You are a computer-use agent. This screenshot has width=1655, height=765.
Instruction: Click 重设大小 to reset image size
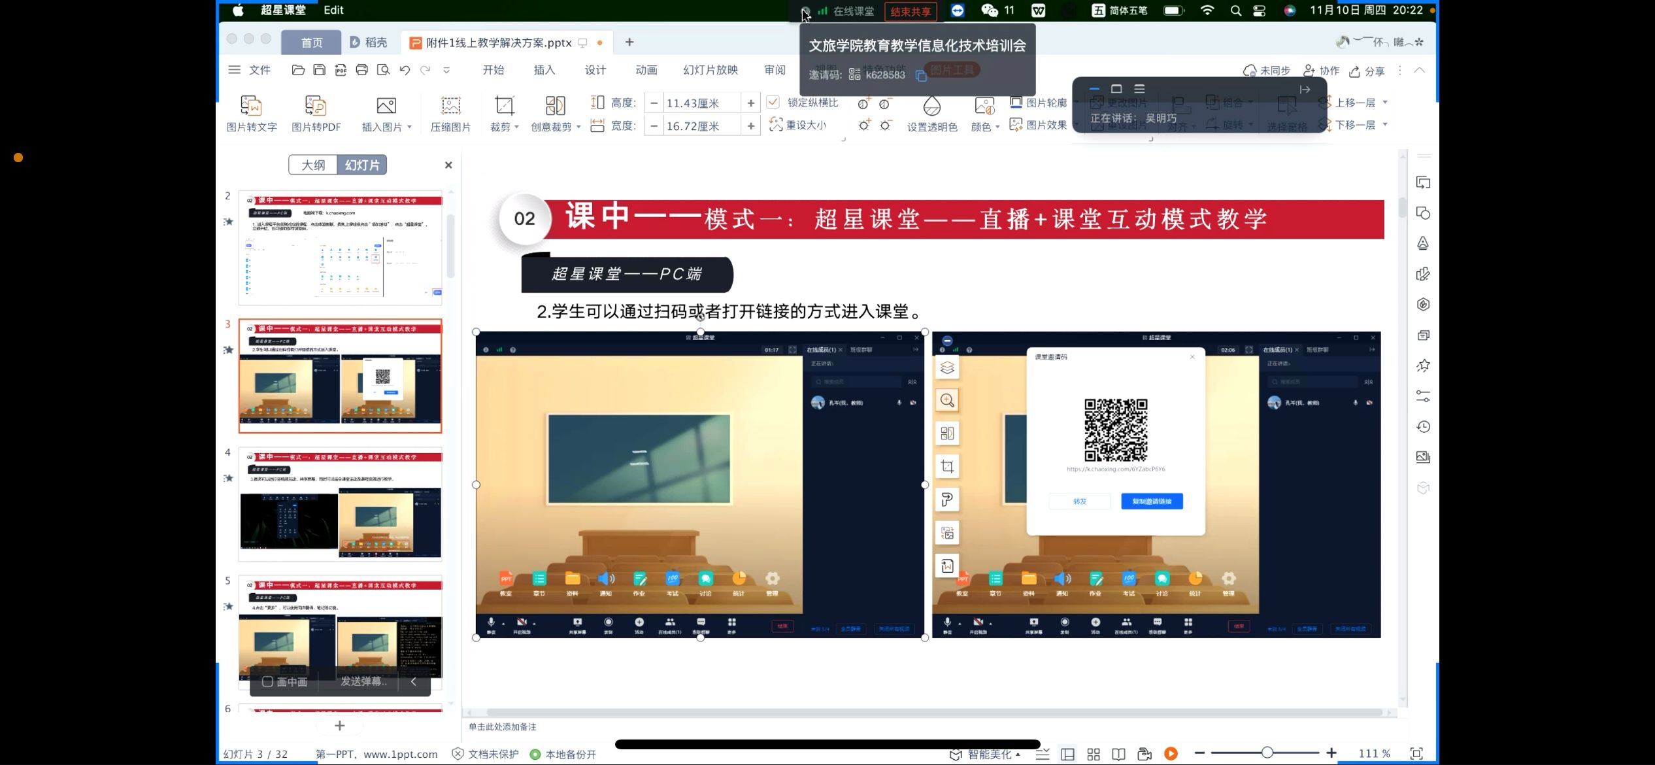click(798, 125)
